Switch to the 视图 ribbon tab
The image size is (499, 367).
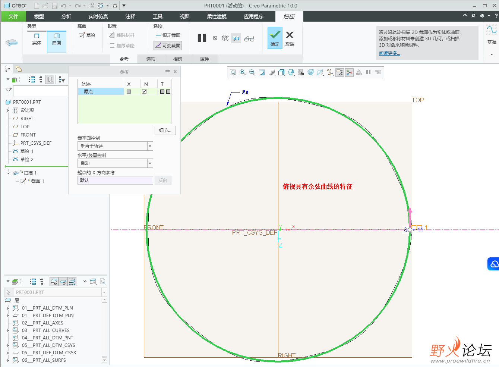(x=185, y=16)
